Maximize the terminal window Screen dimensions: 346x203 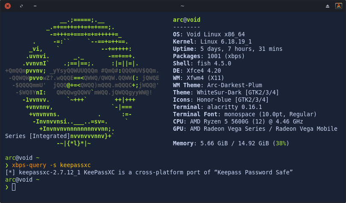[x=21, y=6]
